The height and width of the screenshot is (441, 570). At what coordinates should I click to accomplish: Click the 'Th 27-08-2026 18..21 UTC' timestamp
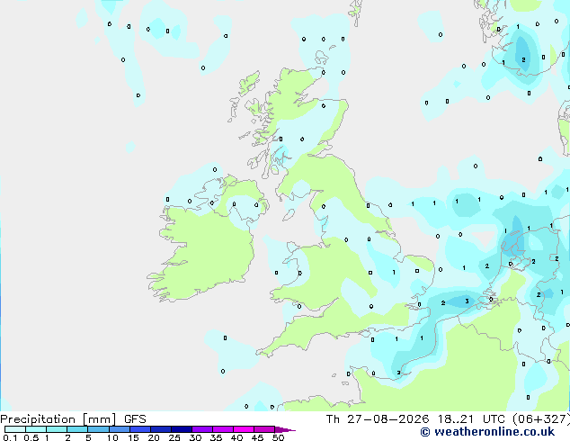[x=417, y=419]
